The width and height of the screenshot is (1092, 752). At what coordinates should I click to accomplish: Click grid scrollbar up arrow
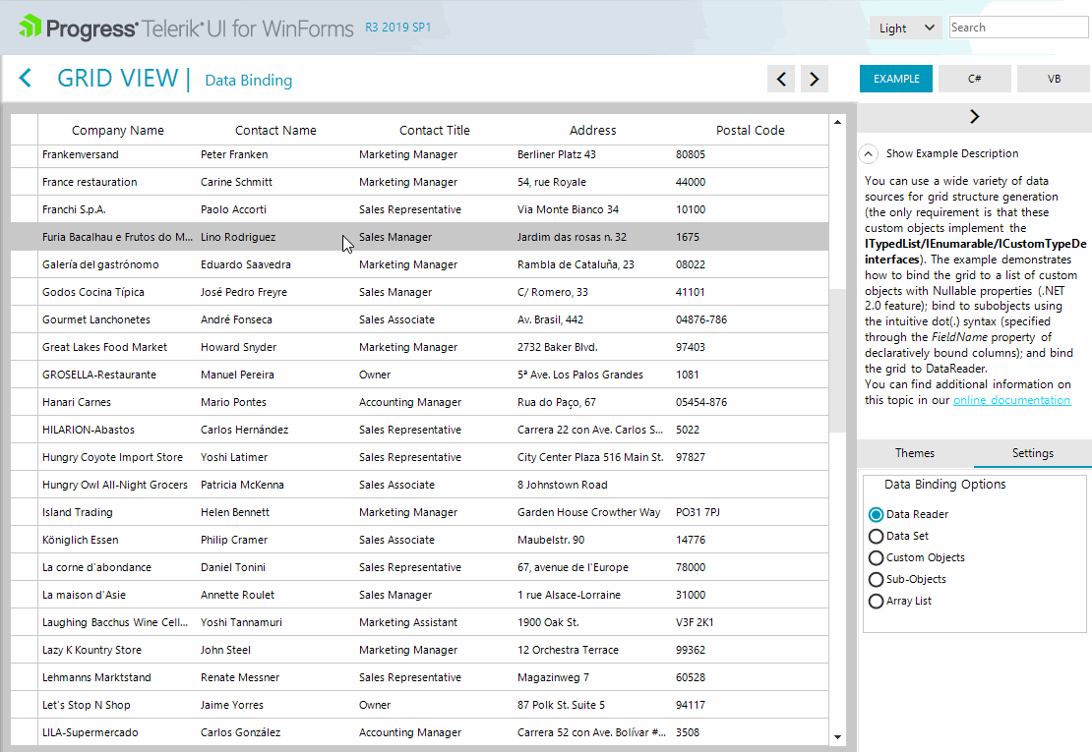[838, 123]
